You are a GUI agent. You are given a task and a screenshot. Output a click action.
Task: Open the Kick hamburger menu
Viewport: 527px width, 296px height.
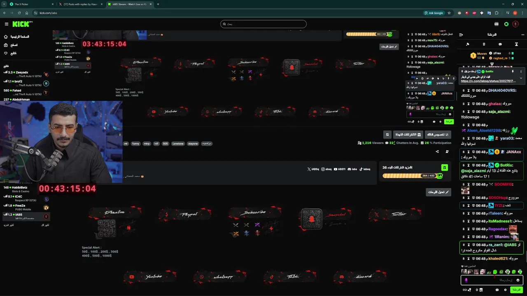tap(6, 24)
